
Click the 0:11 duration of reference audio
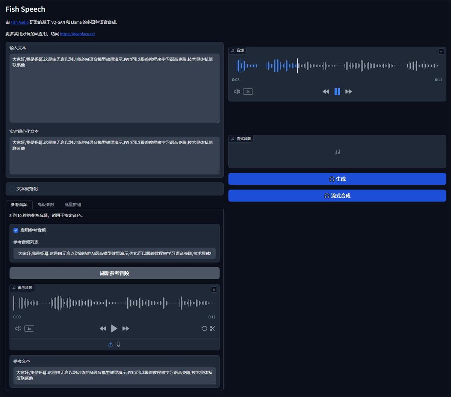coord(212,317)
